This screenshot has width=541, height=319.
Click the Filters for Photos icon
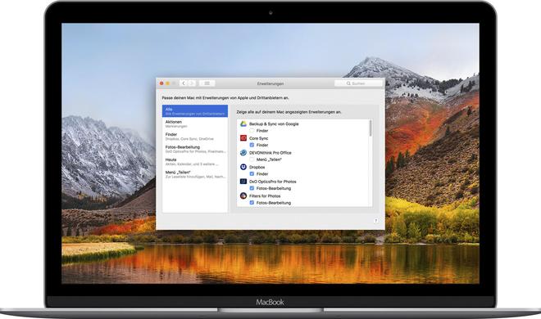tap(243, 195)
